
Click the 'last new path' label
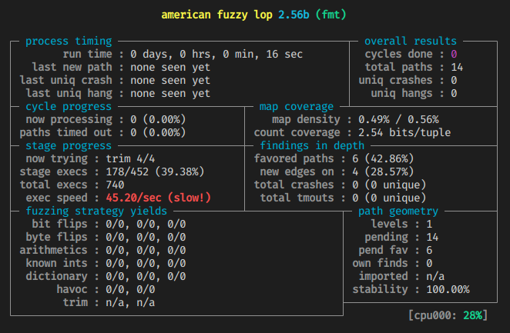72,67
